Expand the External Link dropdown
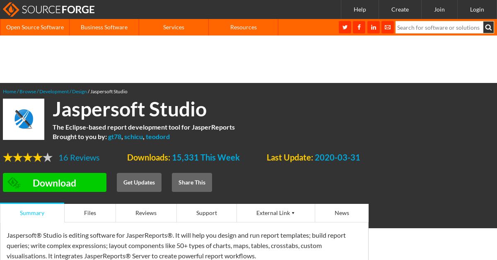The image size is (497, 260). [276, 213]
